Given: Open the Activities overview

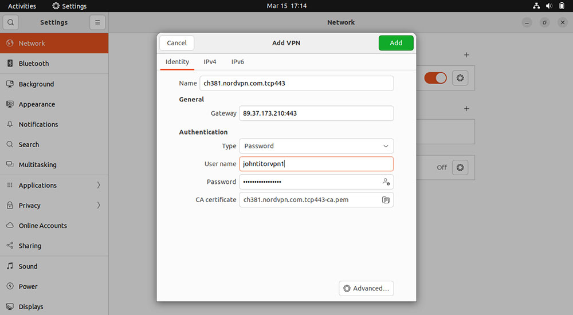Looking at the screenshot, I should click(x=22, y=6).
